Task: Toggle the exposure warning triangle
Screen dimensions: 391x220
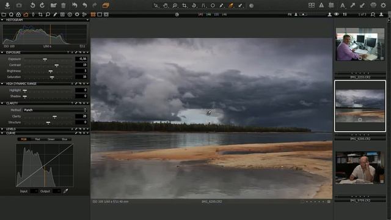Action: pos(321,5)
